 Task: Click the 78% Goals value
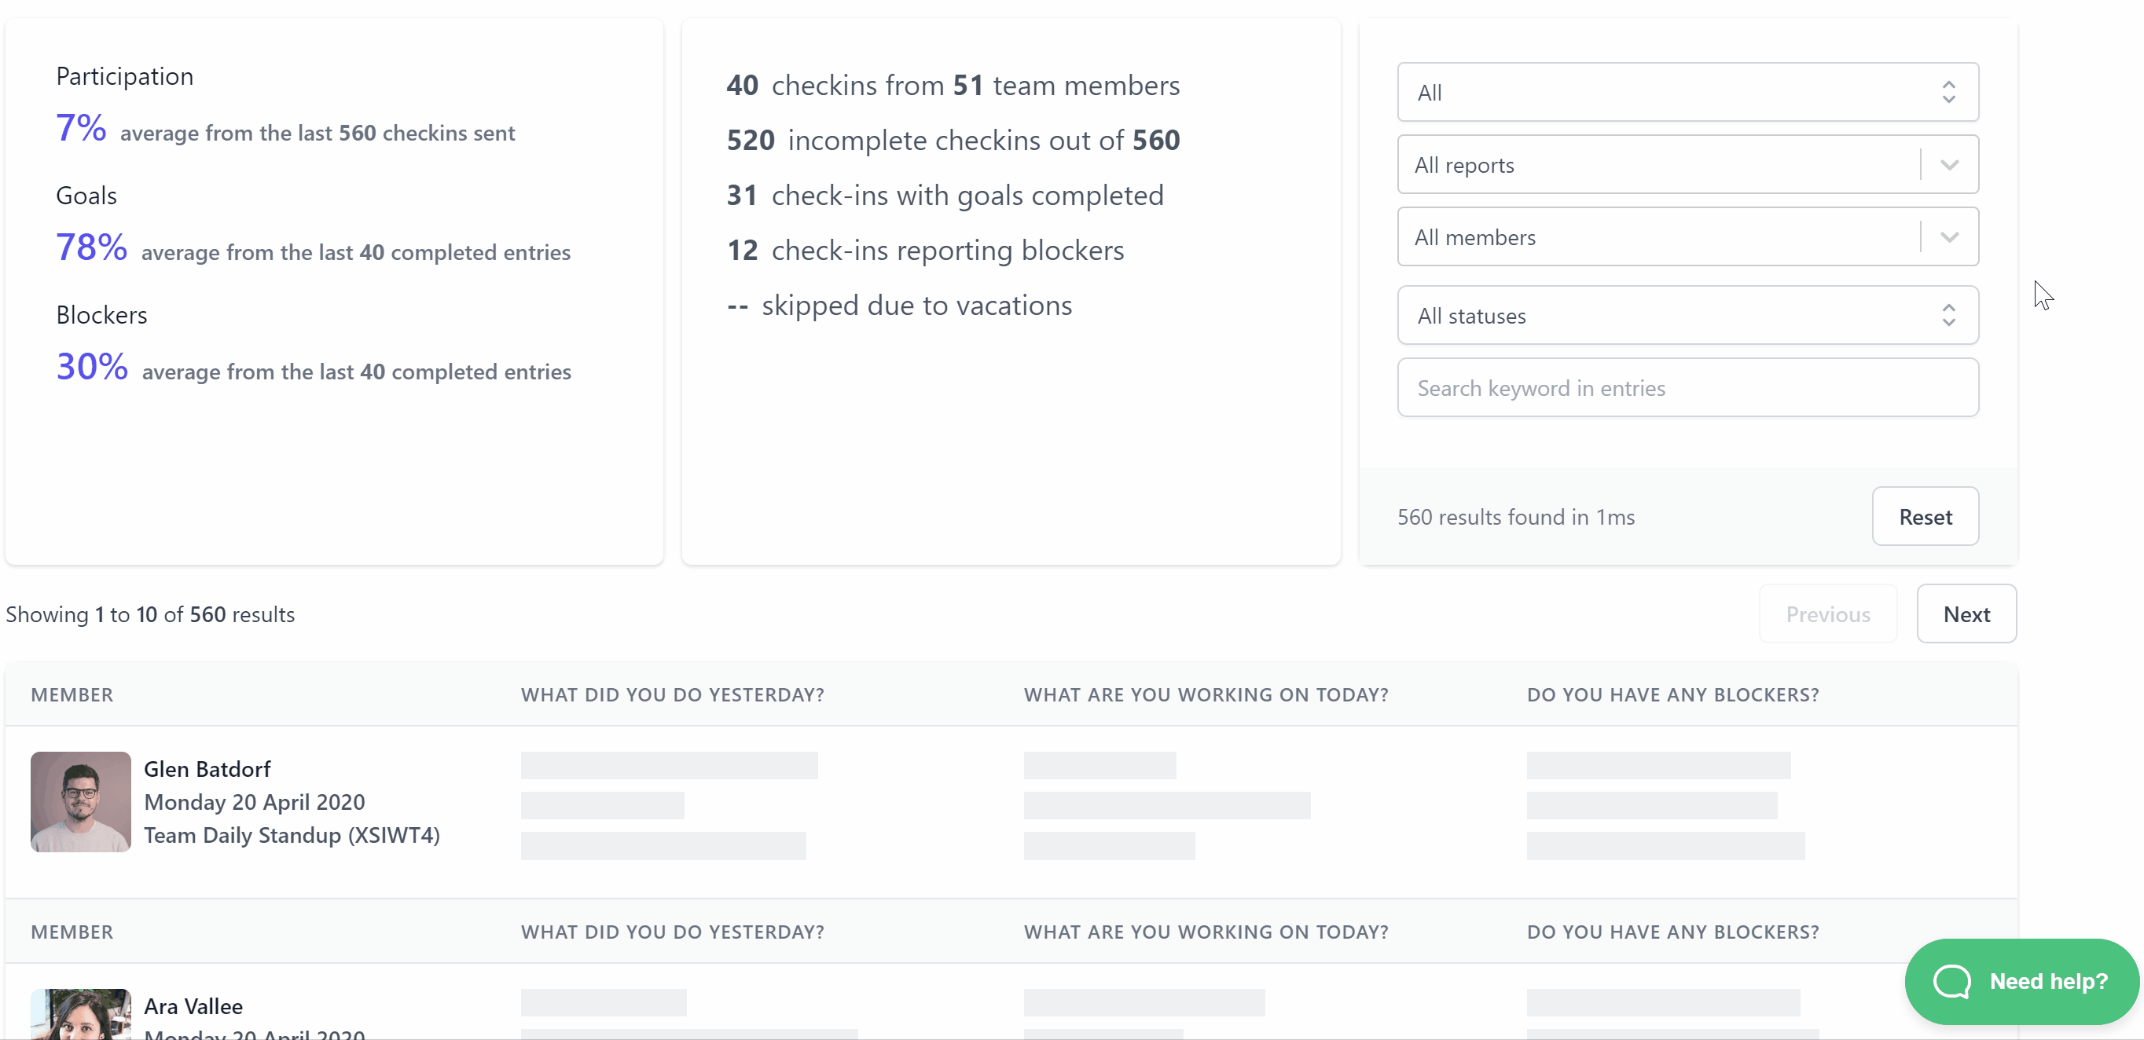tap(91, 247)
